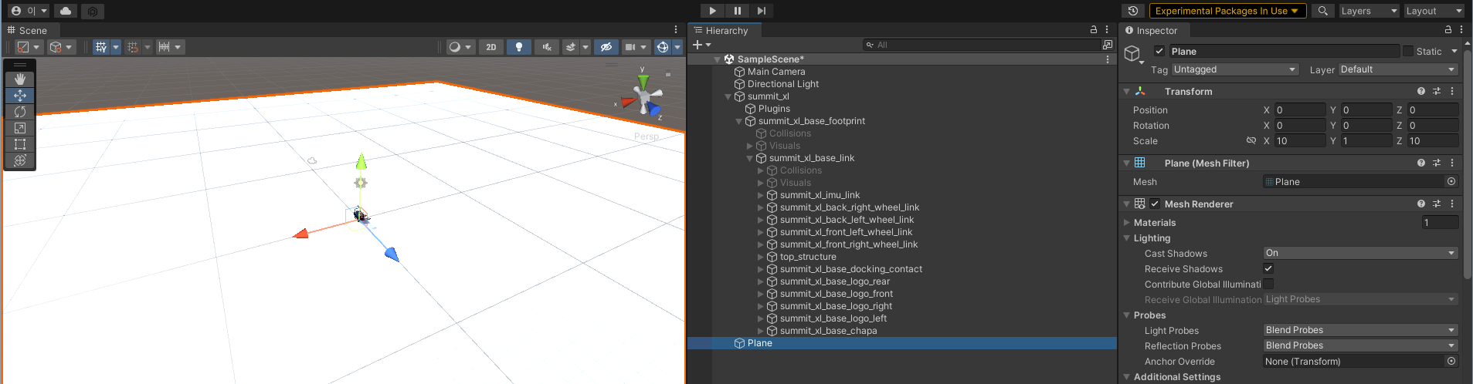Select the Transform tool
Viewport: 1473px width, 384px height.
(20, 160)
